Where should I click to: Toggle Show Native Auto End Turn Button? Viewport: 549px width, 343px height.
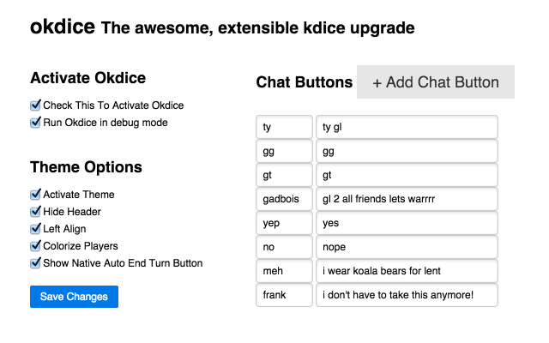(x=36, y=263)
